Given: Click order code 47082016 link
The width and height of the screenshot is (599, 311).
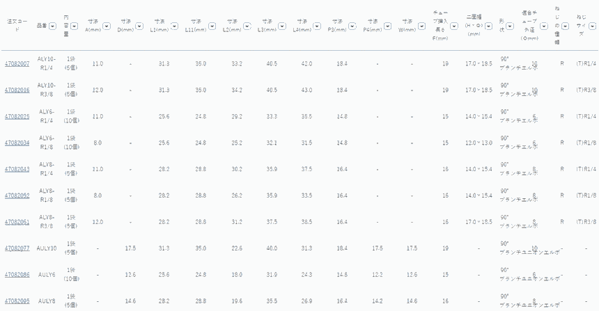Looking at the screenshot, I should tap(17, 90).
